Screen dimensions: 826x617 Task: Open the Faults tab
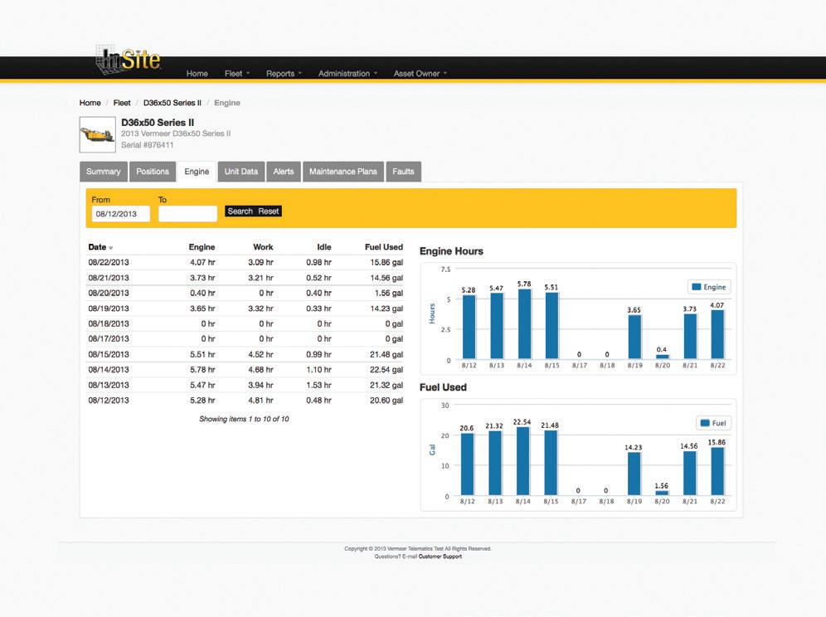point(403,171)
